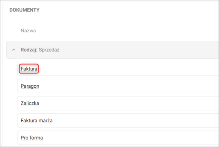The width and height of the screenshot is (219, 147).
Task: Click empty space right of Nazwa header
Action: coord(123,31)
